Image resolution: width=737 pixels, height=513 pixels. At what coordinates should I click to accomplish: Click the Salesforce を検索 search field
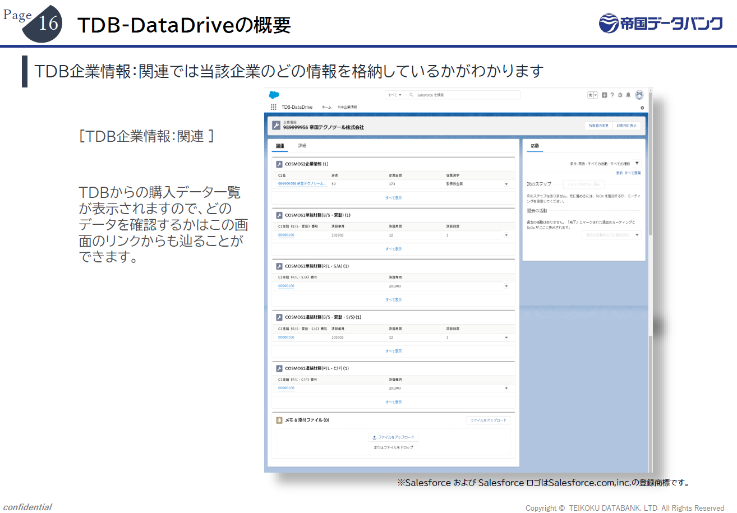(x=463, y=95)
